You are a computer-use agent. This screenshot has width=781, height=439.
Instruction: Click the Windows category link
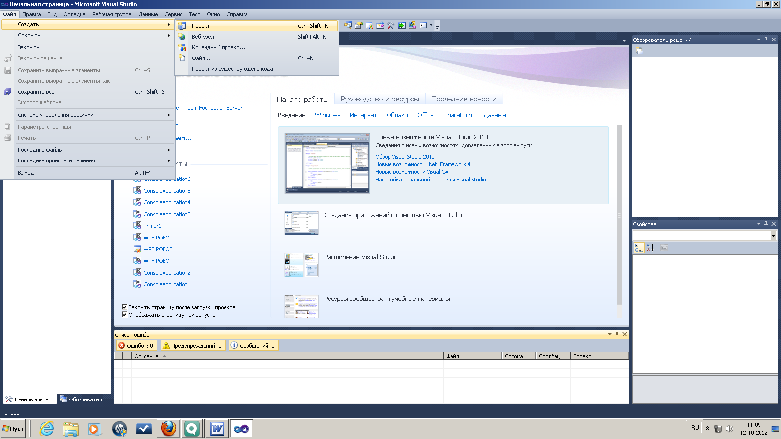coord(328,115)
